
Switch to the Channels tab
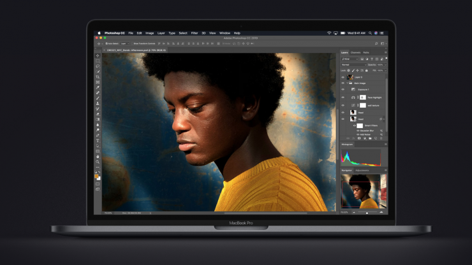click(x=355, y=52)
